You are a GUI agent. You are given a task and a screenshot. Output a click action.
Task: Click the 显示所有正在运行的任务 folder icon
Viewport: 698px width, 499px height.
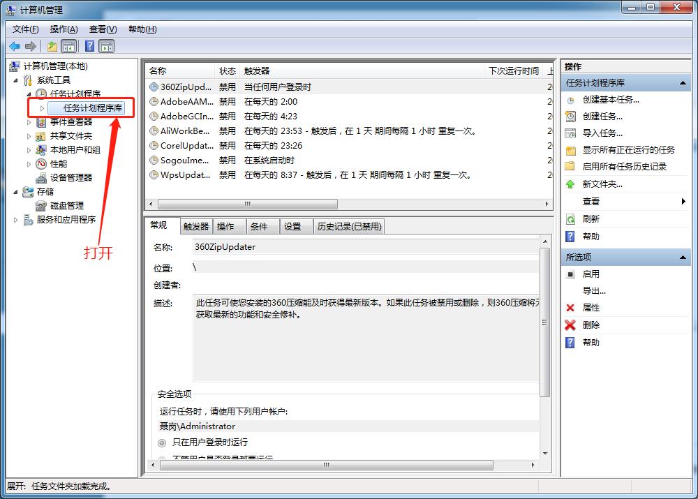(571, 150)
